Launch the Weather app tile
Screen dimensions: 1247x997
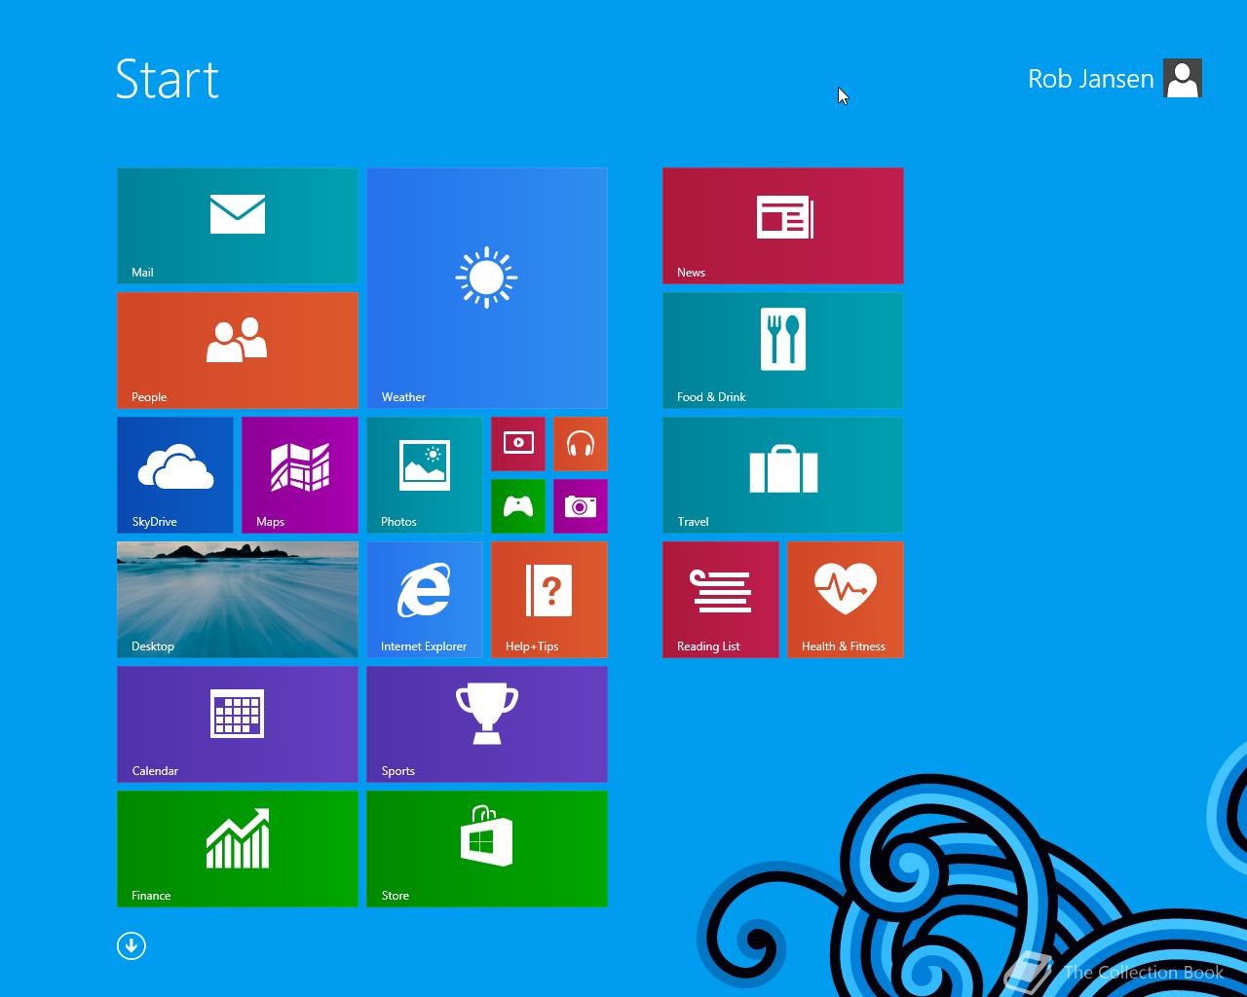pos(487,288)
